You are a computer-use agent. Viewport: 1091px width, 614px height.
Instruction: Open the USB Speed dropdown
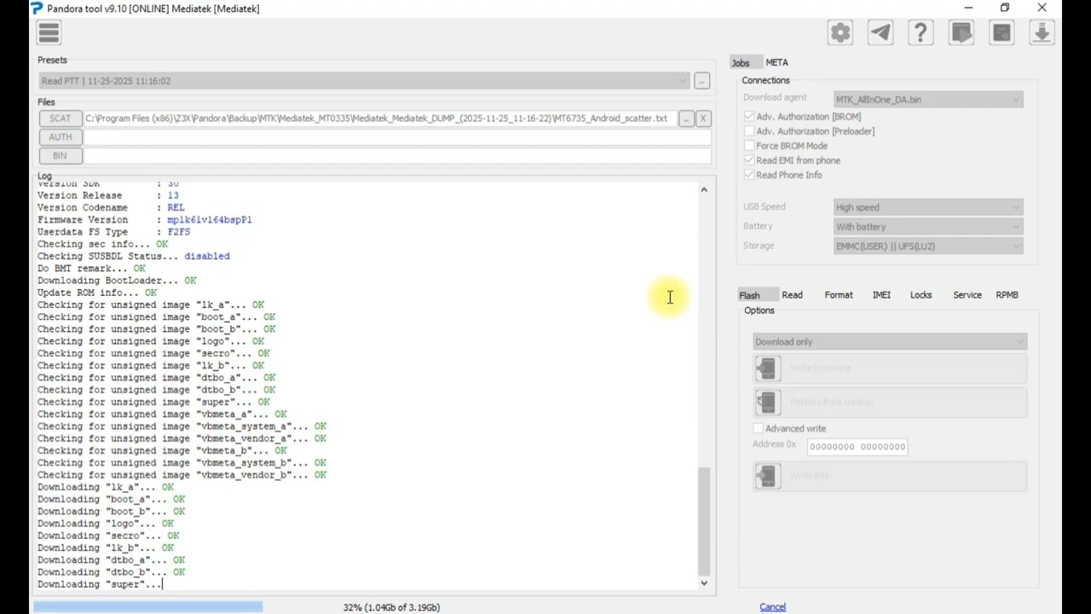928,207
